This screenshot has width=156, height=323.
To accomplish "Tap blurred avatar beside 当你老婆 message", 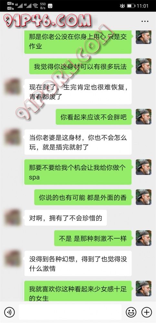I will coord(12,137).
